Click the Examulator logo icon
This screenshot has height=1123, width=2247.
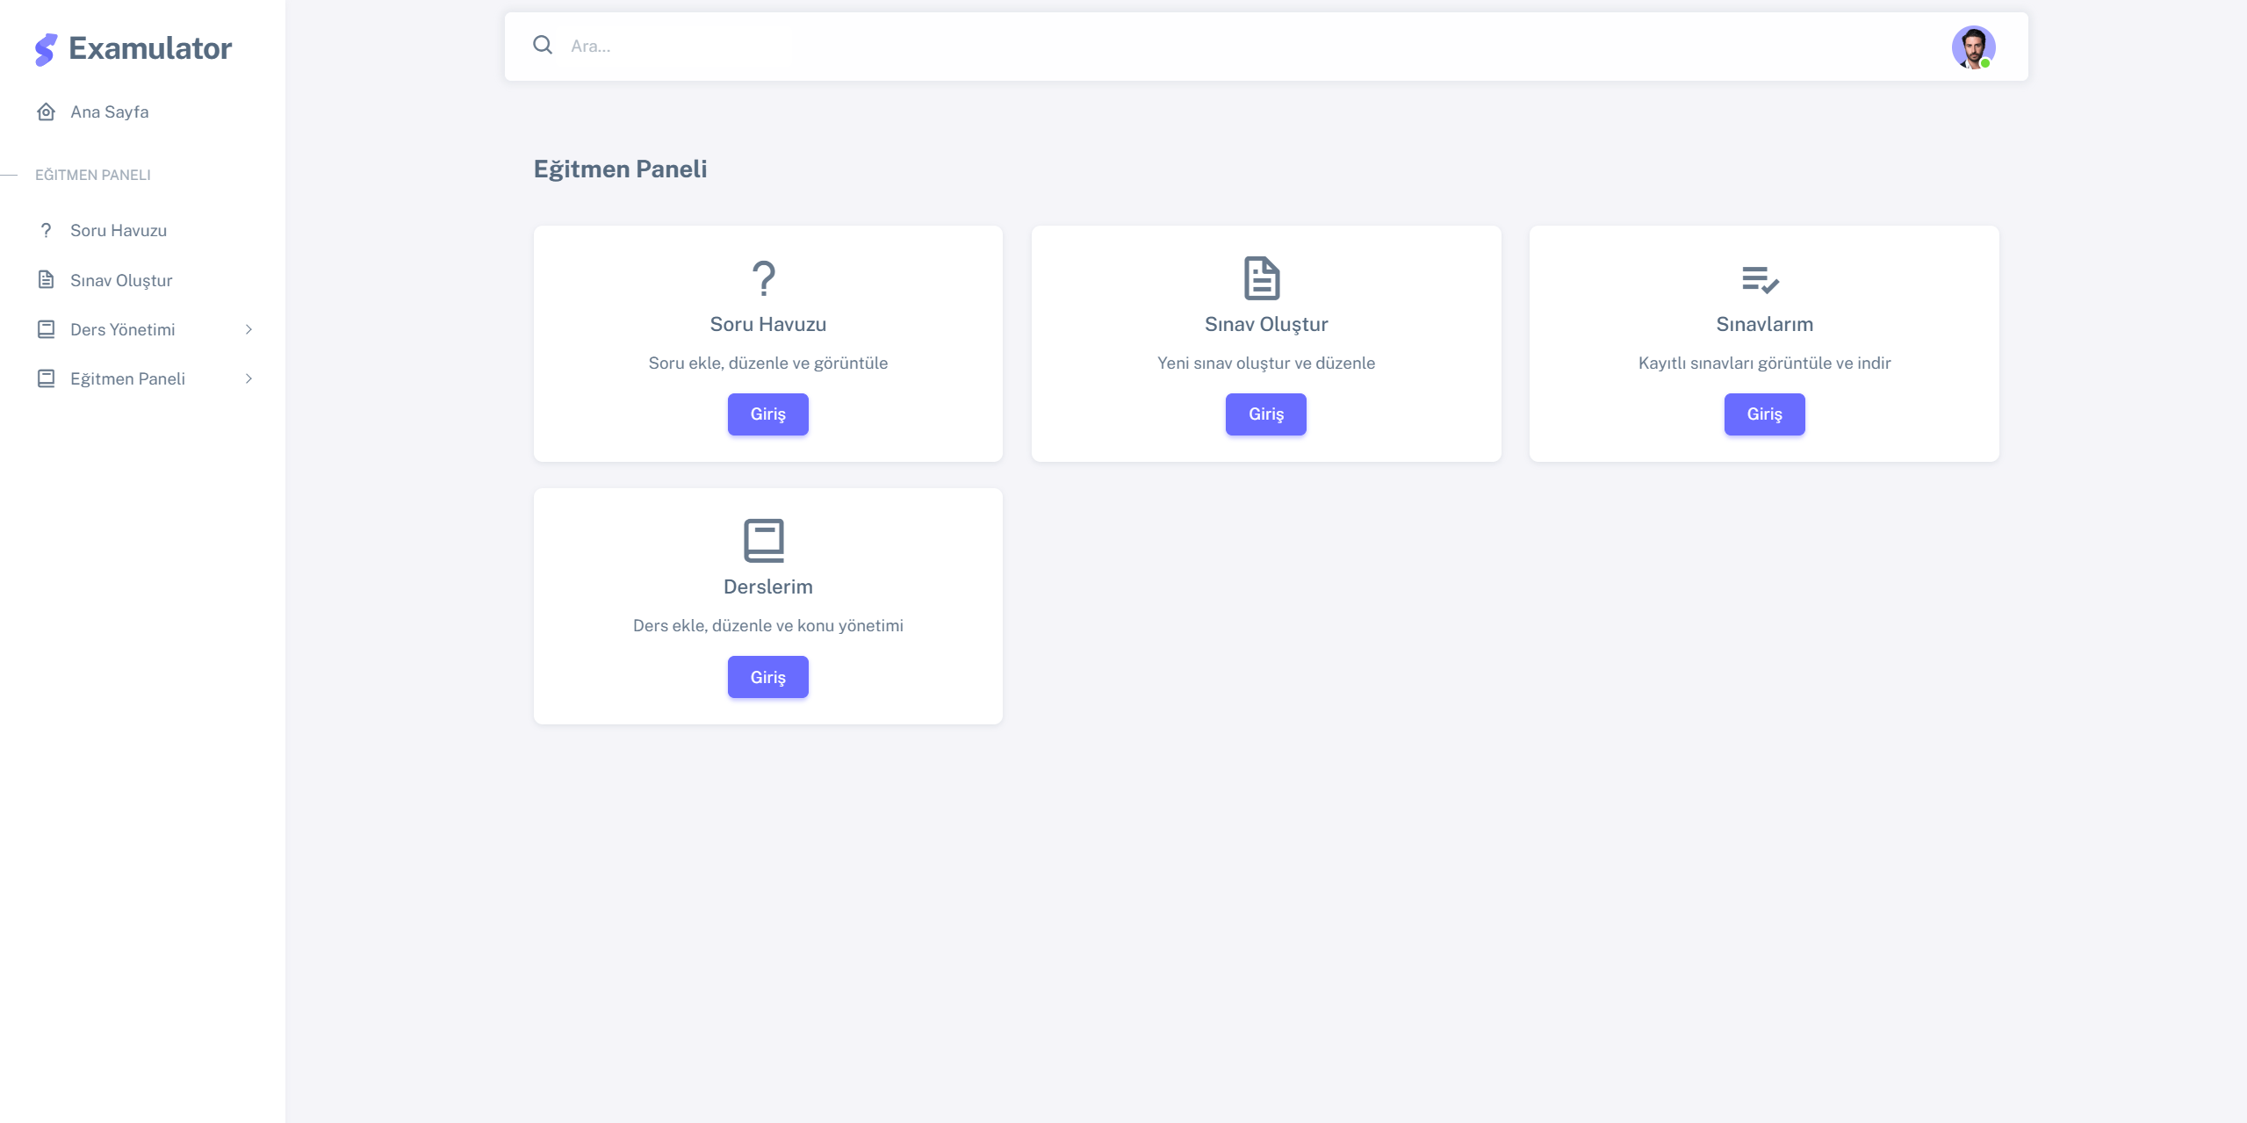[x=46, y=49]
